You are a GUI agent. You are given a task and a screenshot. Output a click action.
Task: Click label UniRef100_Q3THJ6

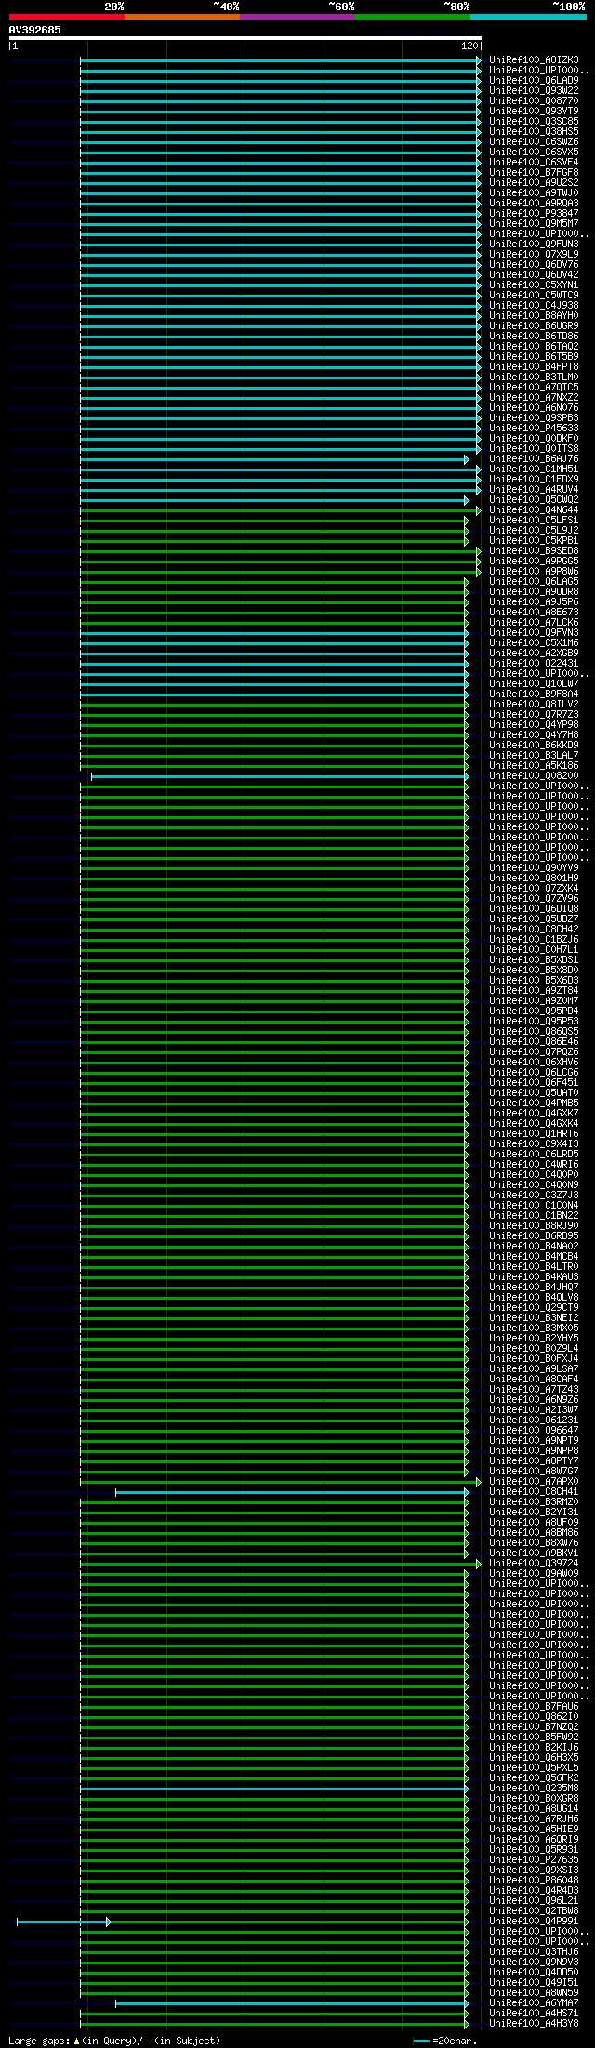coord(534,1952)
